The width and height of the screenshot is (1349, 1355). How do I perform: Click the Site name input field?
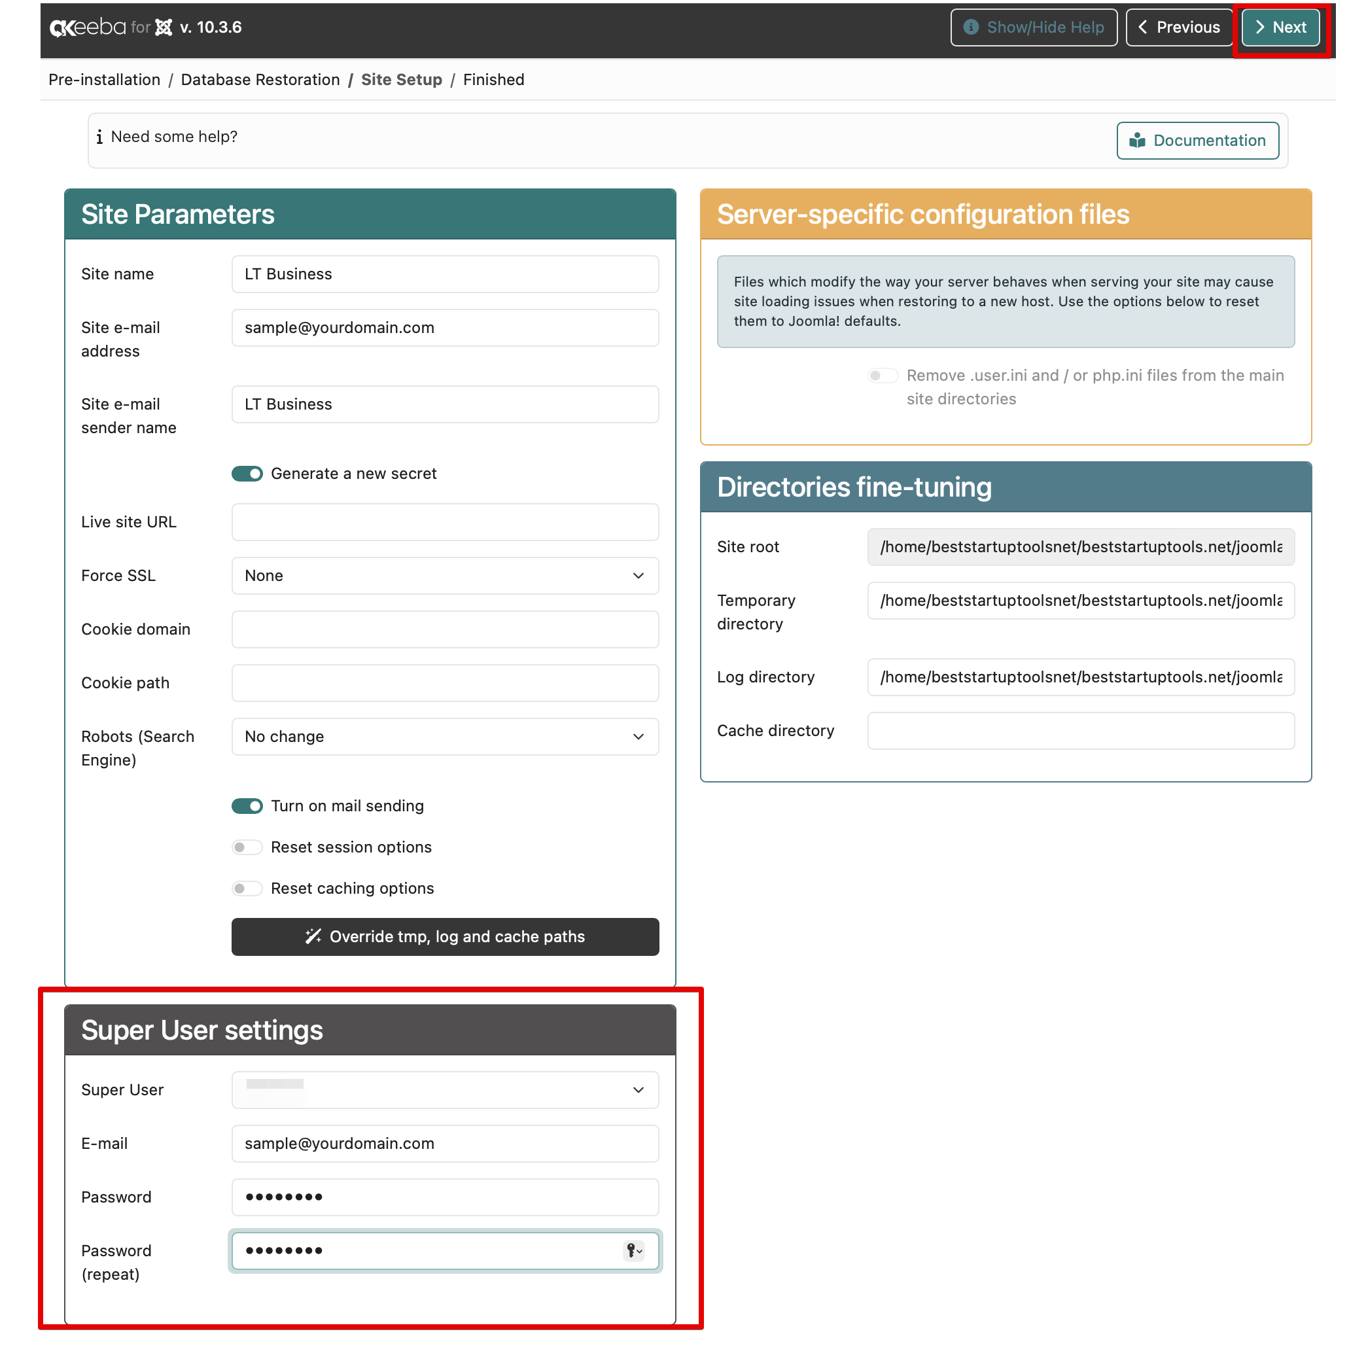tap(446, 274)
